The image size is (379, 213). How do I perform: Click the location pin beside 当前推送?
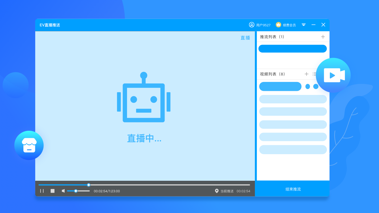click(x=217, y=191)
